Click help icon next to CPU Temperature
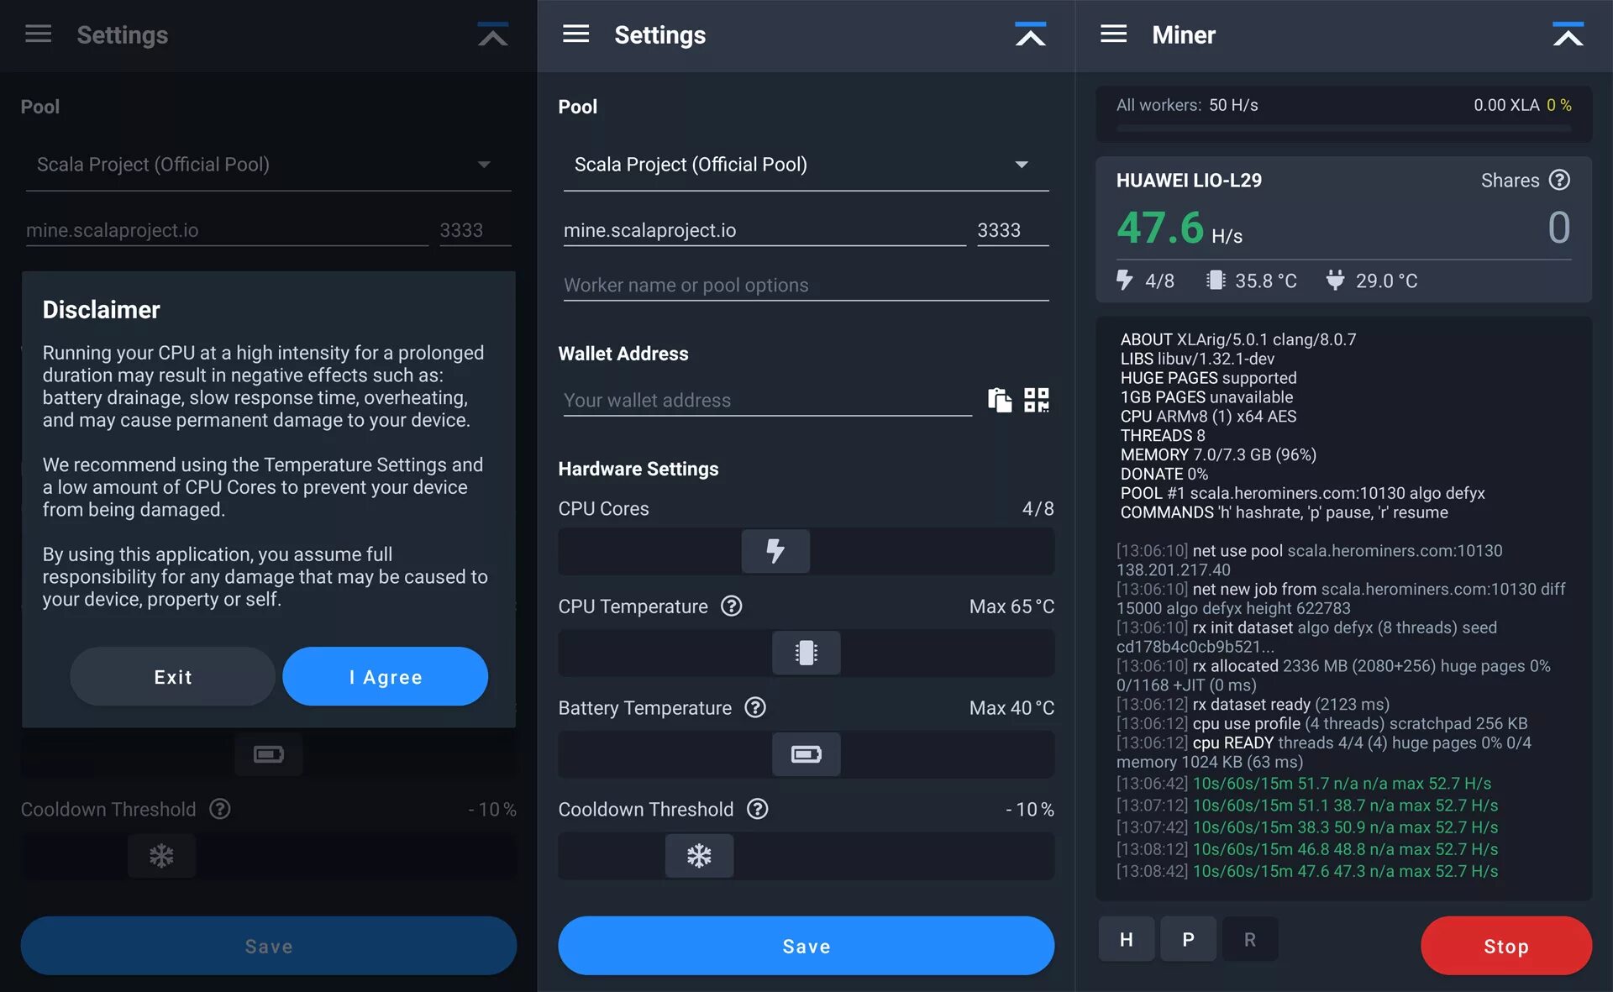 [x=731, y=606]
